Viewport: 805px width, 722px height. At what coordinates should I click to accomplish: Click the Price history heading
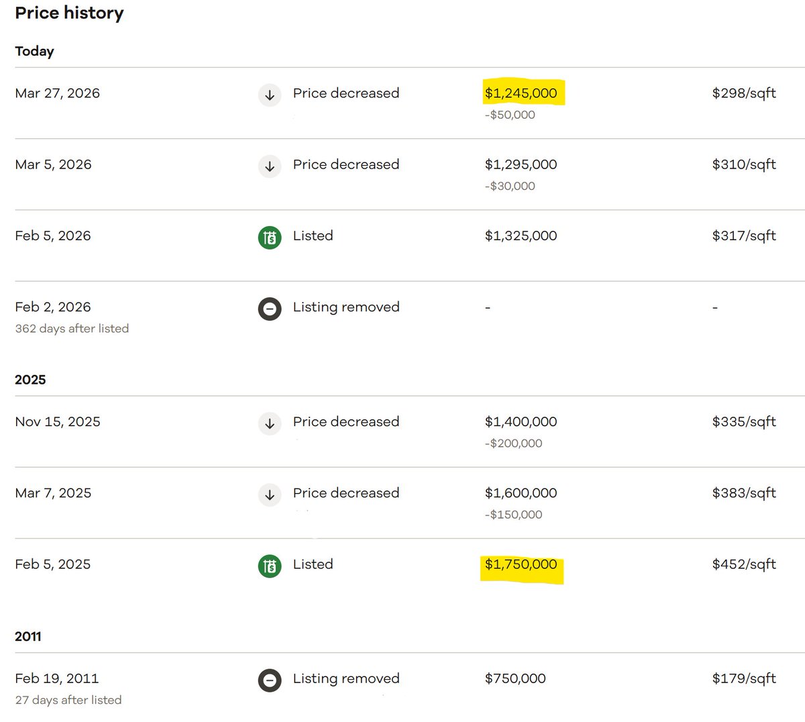(69, 13)
